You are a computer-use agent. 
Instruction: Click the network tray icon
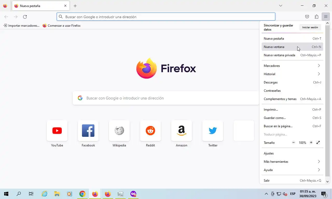[279, 194]
